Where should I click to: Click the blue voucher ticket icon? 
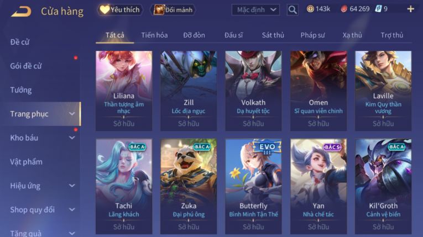(x=378, y=9)
